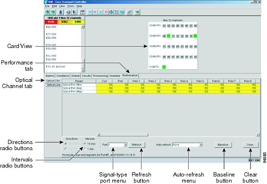267x184 pixels.
Task: Select the 1 day interval radio button
Action: [x=85, y=149]
